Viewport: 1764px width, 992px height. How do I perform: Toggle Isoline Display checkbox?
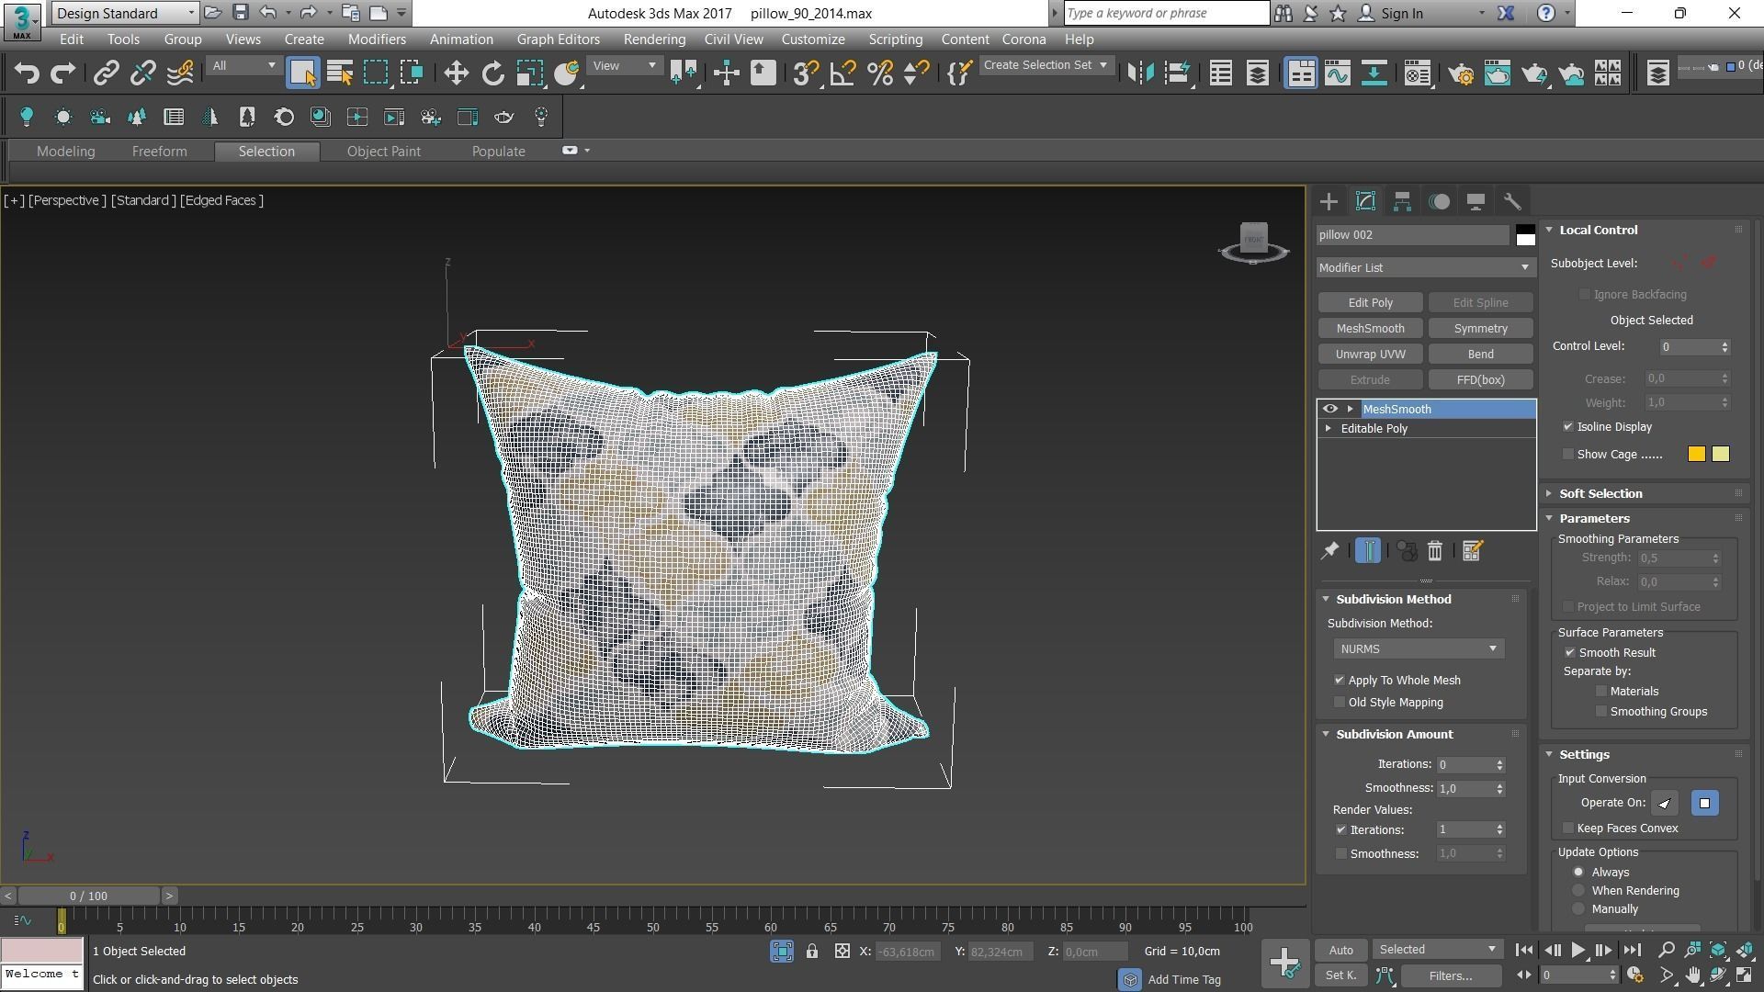pos(1568,427)
